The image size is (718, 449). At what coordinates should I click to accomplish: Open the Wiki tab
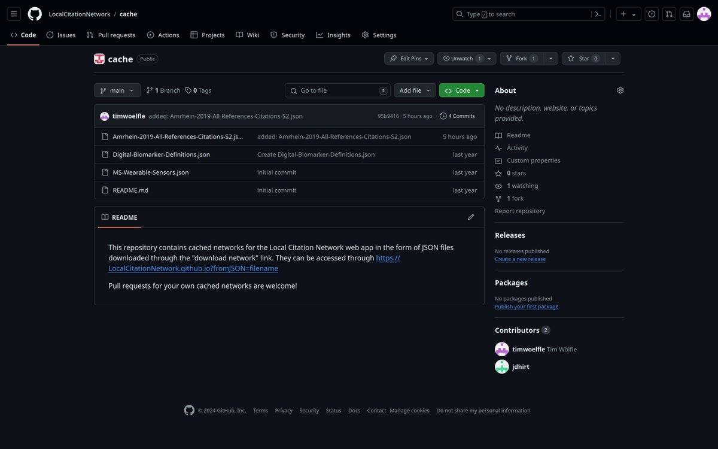[247, 35]
